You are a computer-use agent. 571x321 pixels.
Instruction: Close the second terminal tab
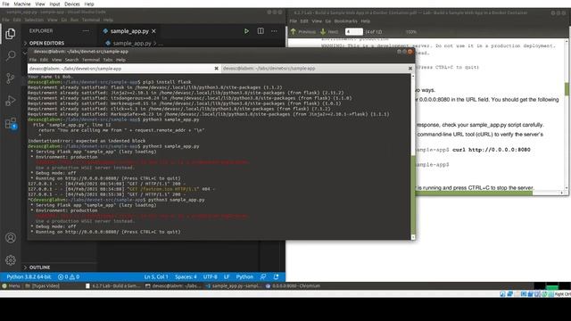click(410, 69)
